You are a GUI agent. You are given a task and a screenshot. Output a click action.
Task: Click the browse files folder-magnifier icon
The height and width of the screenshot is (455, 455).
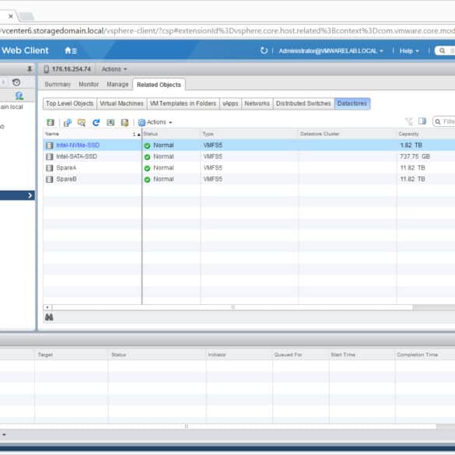pos(82,122)
